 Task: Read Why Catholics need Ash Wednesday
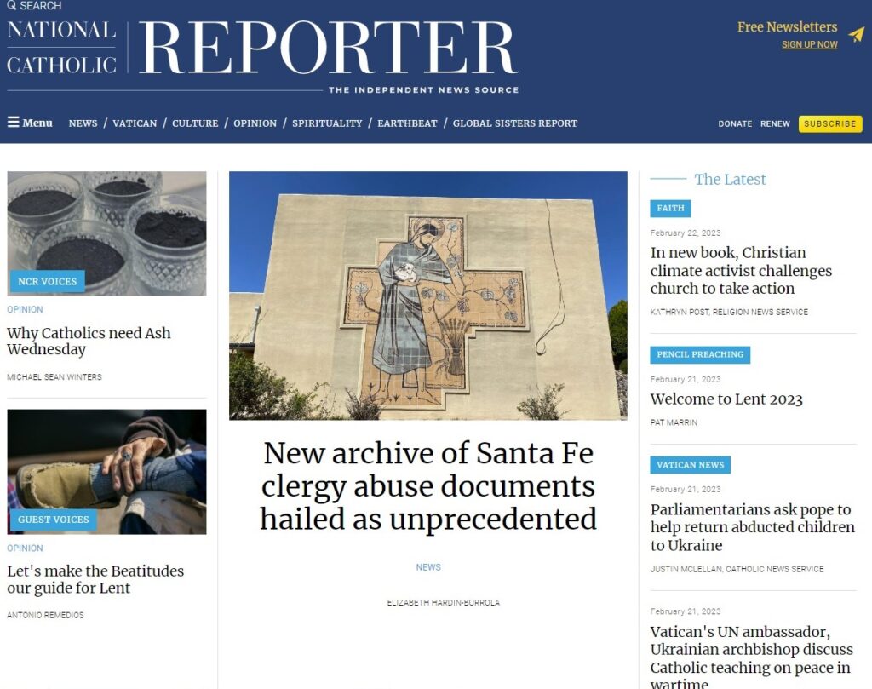pos(89,341)
